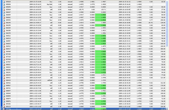The height and width of the screenshot is (110, 169).
Task: Click the profit value '300.00'
Action: click(x=163, y=49)
